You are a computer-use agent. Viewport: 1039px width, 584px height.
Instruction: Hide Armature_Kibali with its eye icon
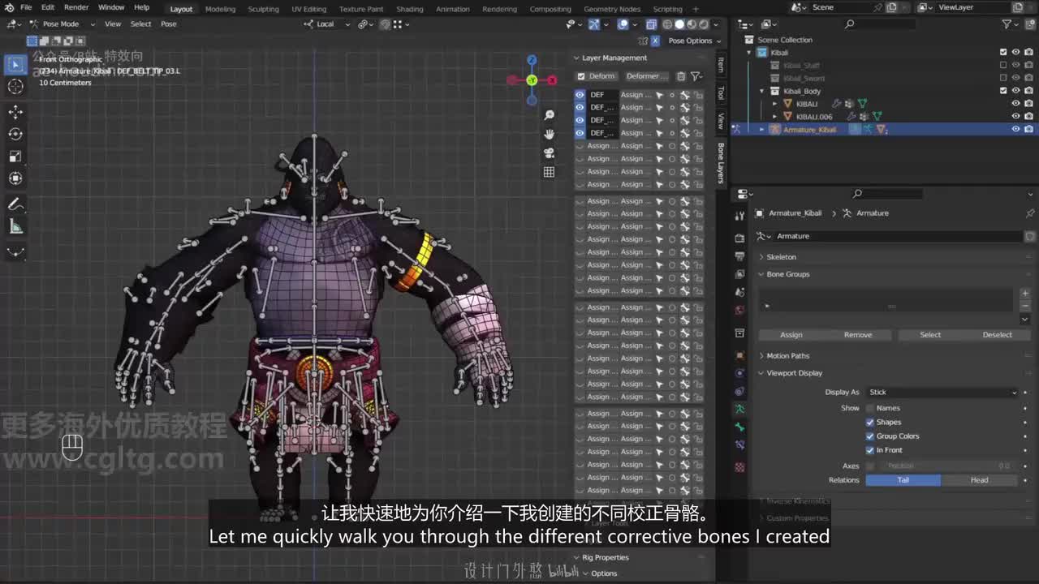pos(1015,130)
